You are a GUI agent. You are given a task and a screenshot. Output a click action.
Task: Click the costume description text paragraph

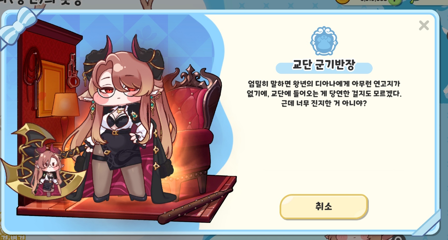[x=324, y=93]
